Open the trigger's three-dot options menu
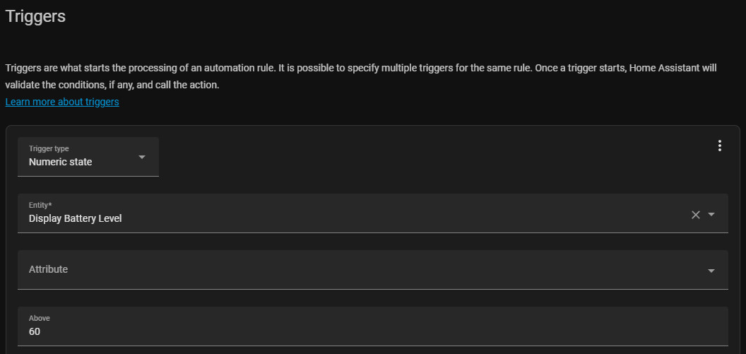The width and height of the screenshot is (746, 354). click(720, 146)
